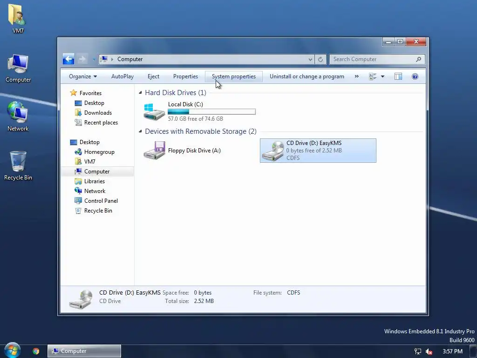Viewport: 477px width, 358px height.
Task: Open the Help button
Action: point(415,76)
